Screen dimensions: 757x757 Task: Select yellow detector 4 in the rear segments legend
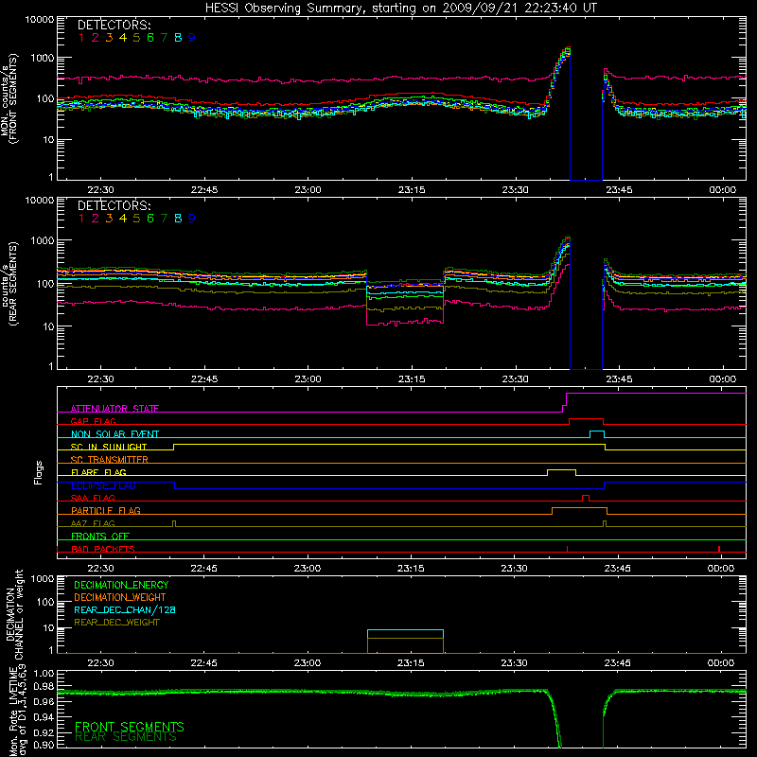pyautogui.click(x=123, y=219)
